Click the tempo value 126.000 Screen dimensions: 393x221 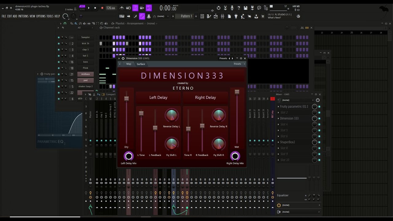pos(111,8)
